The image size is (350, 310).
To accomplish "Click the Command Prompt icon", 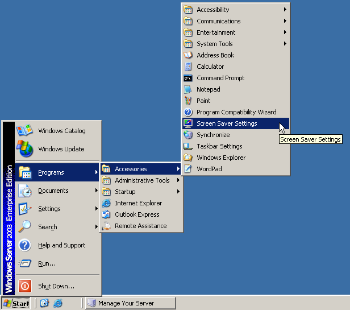I will point(188,78).
